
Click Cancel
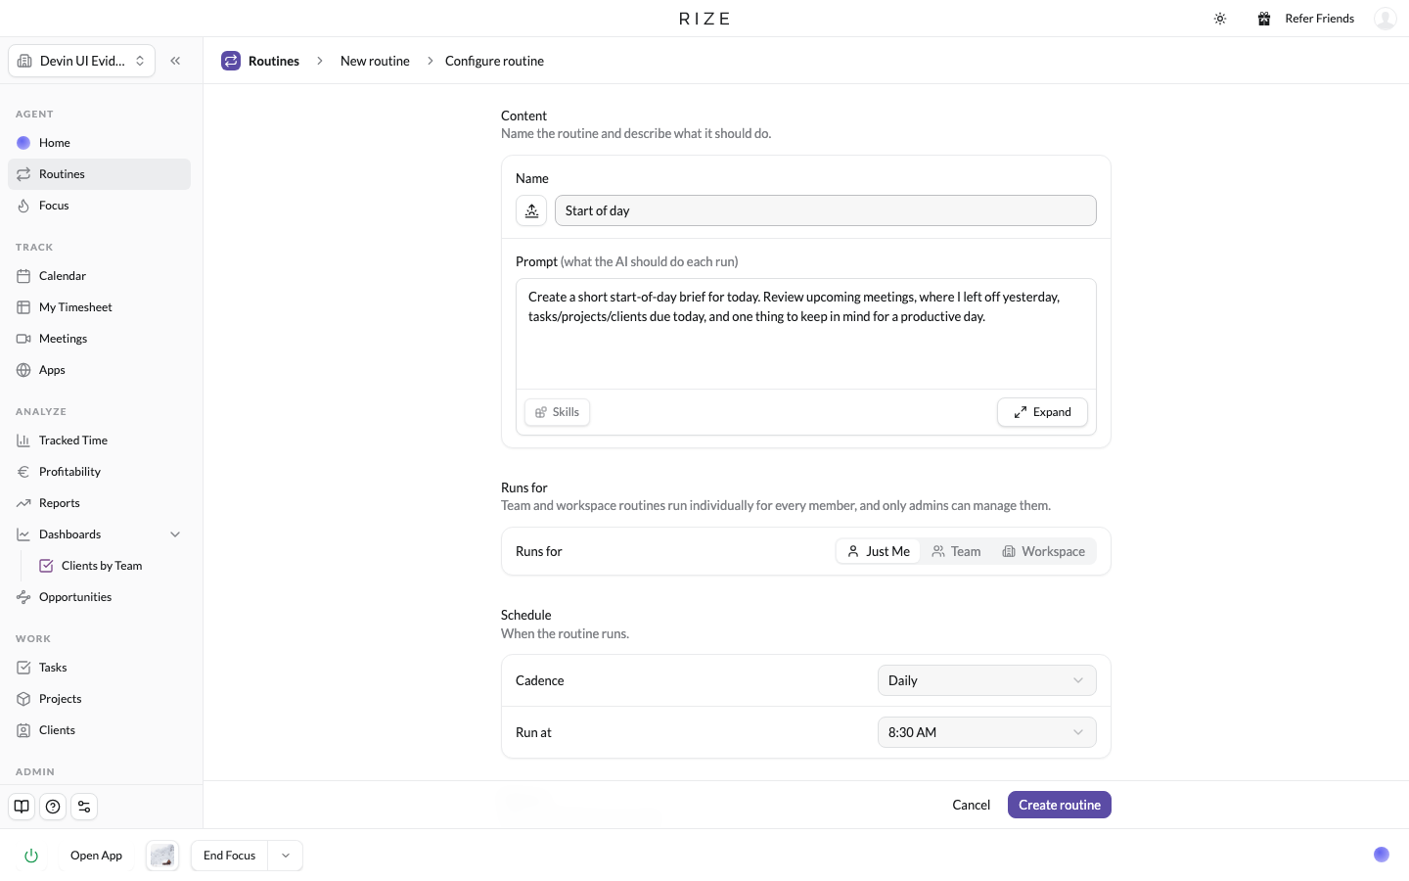click(x=971, y=805)
